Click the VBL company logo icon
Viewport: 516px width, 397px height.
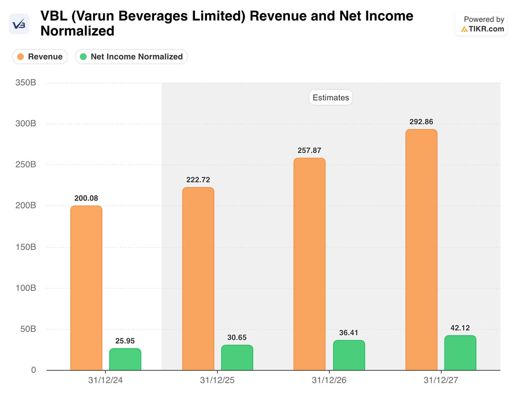coord(19,24)
